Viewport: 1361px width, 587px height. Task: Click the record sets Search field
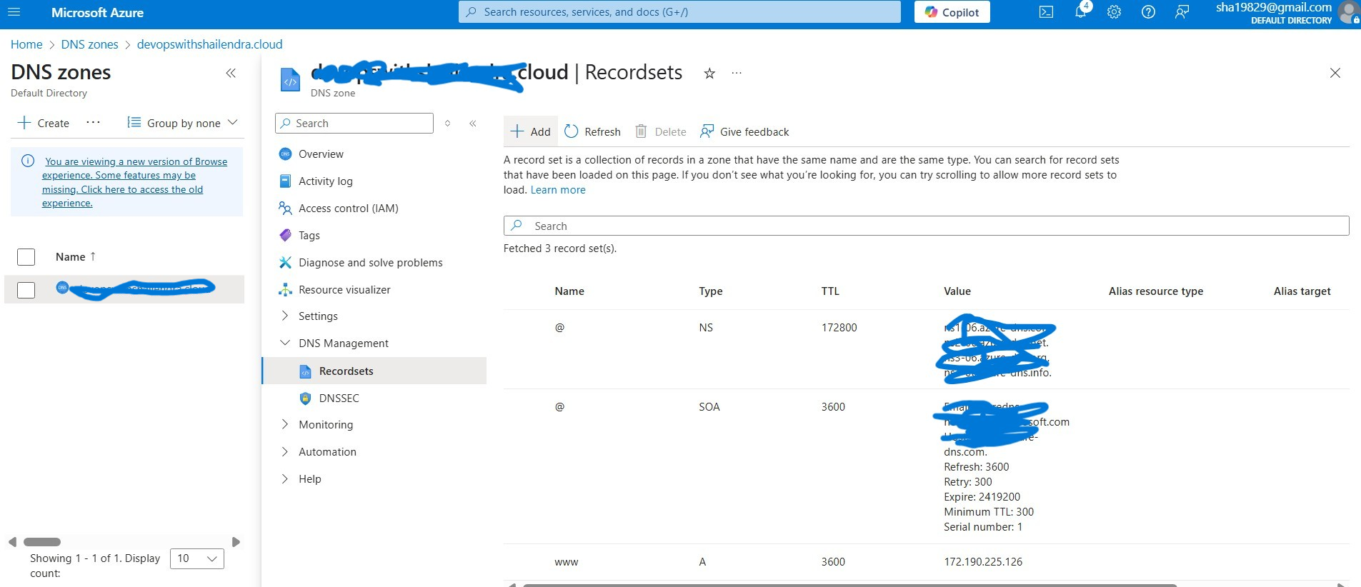tap(926, 226)
